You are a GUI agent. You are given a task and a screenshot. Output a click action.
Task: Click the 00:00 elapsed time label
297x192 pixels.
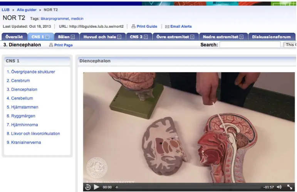pos(107,187)
